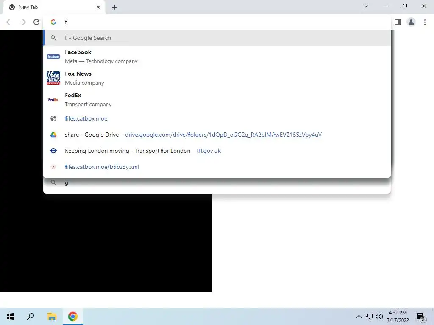Open the clock showing 4:31 PM
The image size is (434, 325).
click(x=398, y=317)
